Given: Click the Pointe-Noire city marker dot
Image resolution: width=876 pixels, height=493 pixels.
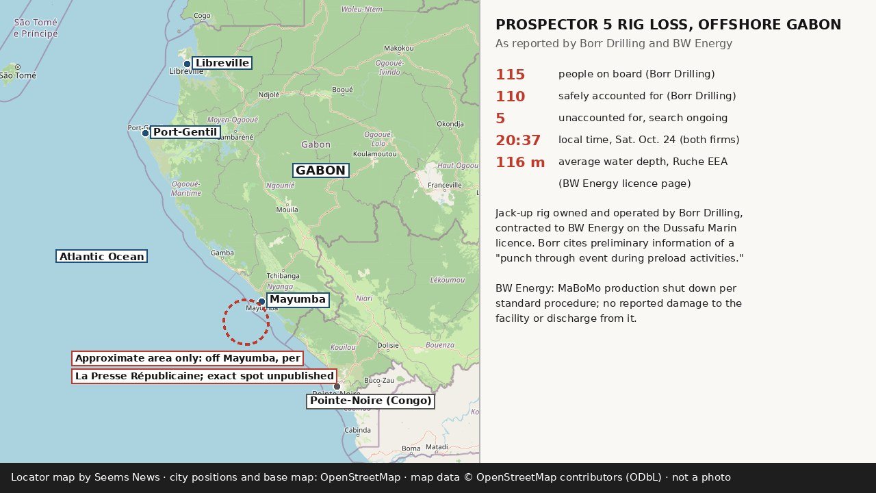Looking at the screenshot, I should pyautogui.click(x=337, y=386).
